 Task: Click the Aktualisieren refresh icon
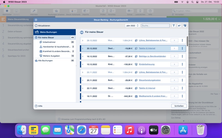[36, 26]
